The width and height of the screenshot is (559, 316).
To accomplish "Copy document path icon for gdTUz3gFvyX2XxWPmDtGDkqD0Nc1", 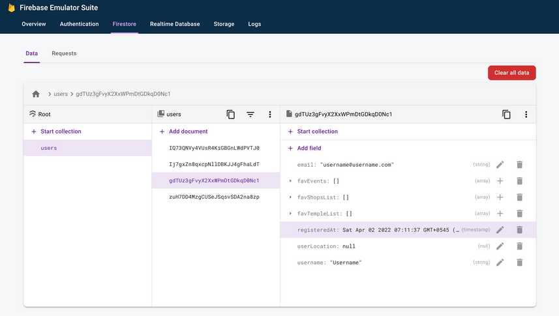I will click(x=506, y=114).
